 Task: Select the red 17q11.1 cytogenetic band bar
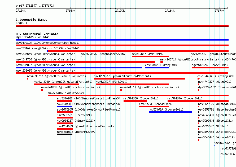click(122, 26)
